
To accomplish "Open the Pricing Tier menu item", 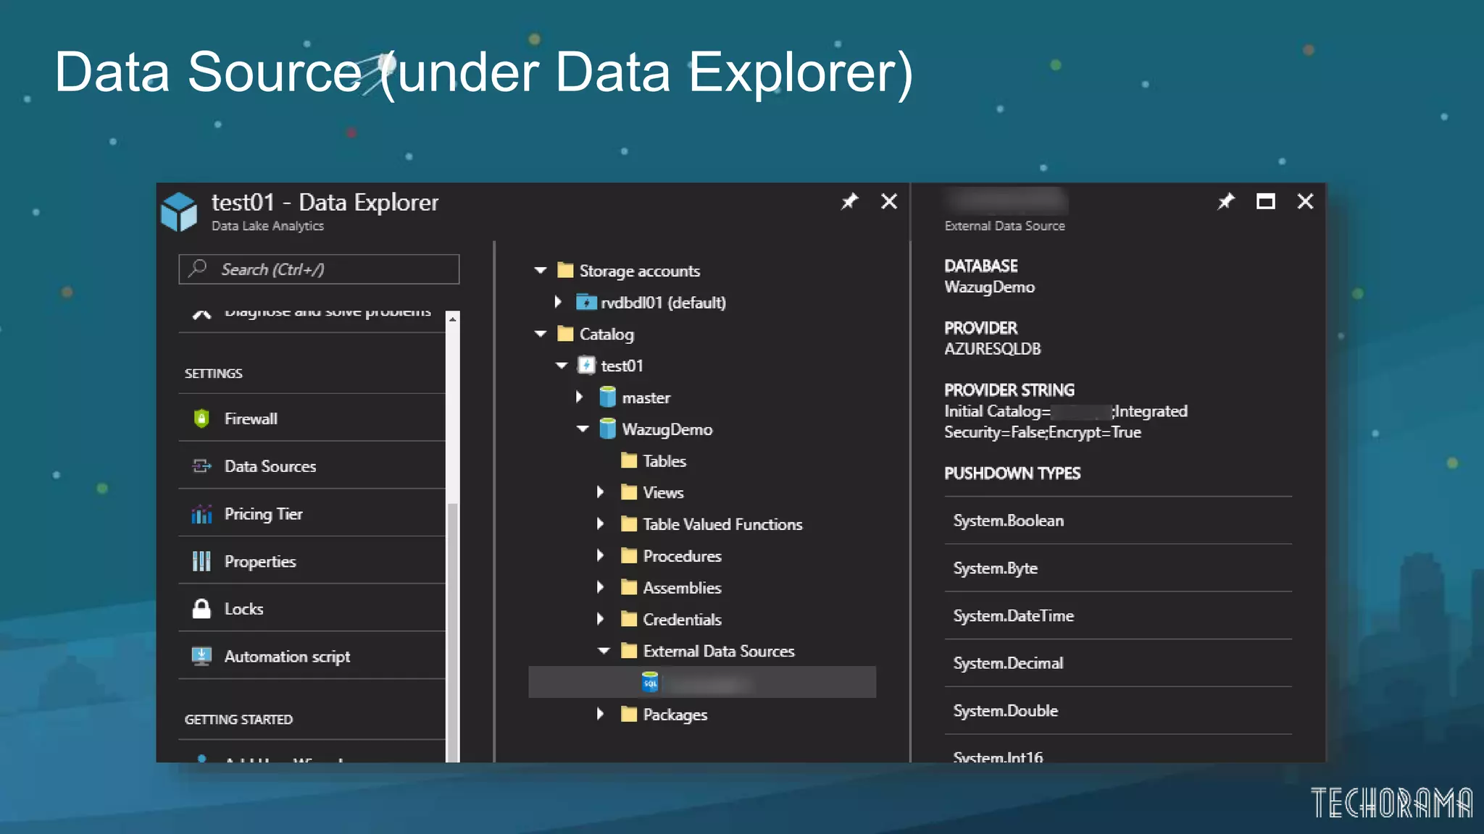I will coord(312,514).
